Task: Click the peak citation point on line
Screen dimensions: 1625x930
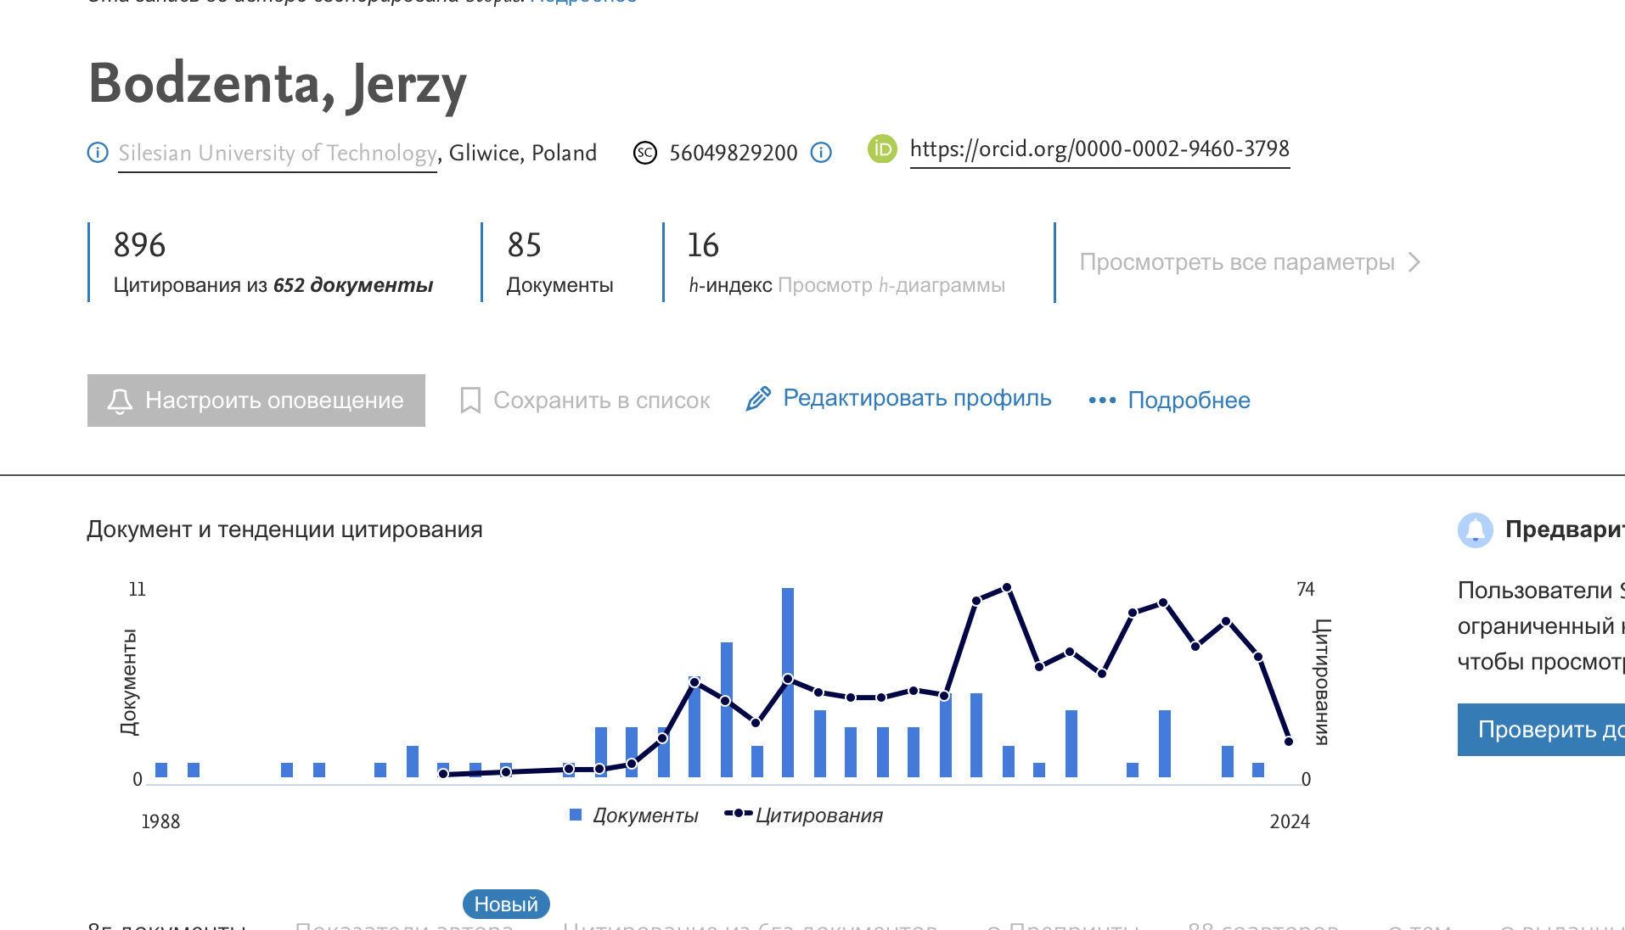Action: 1007,587
